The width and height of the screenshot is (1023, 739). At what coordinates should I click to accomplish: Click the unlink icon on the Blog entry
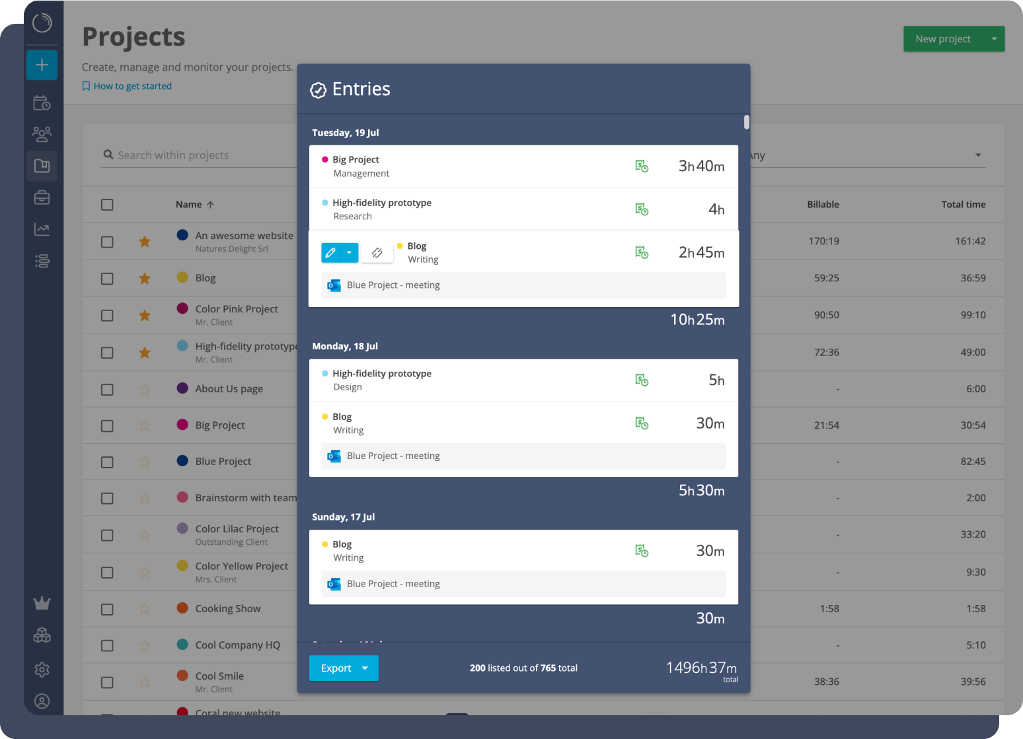377,252
